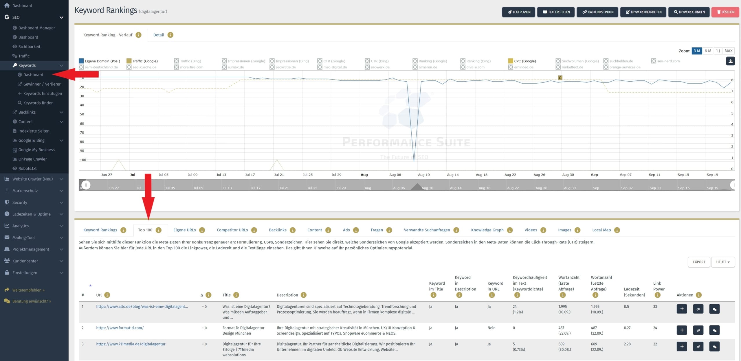Open the Eigene URLs tab
This screenshot has height=361, width=741.
pos(184,230)
